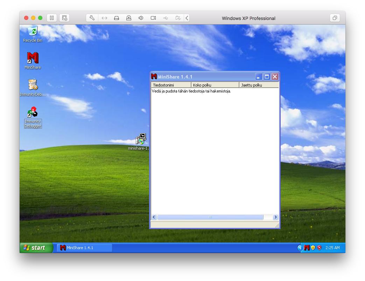
Task: Click the 'Vedä ja pudota tähän' hint text
Action: 191,91
